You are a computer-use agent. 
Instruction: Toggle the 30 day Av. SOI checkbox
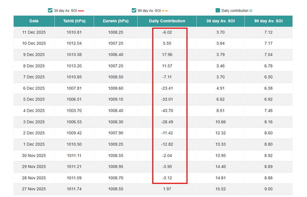(x=50, y=10)
